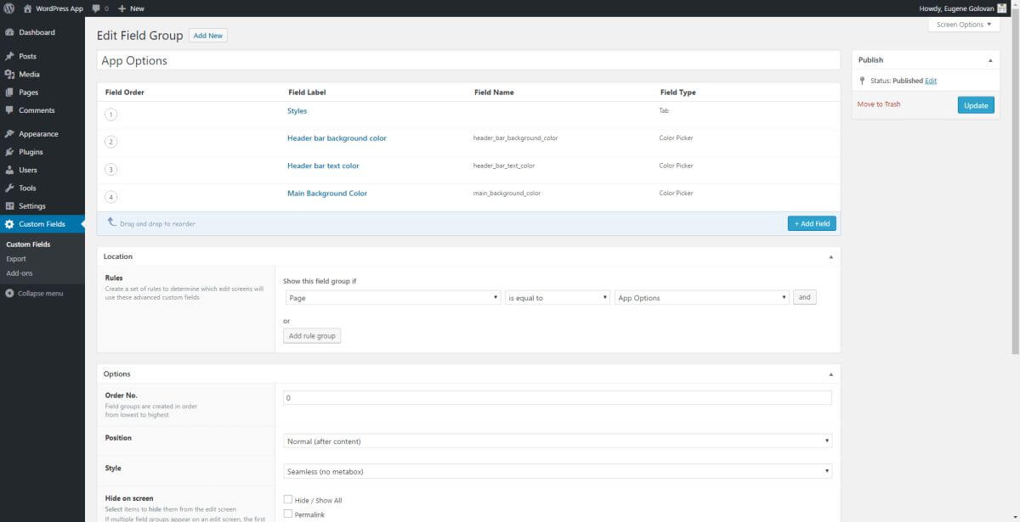Open Media library via its sidebar icon
This screenshot has width=1020, height=522.
coord(9,74)
